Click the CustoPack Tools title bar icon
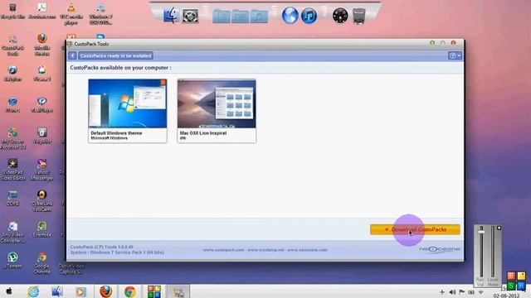The image size is (531, 298). (70, 44)
